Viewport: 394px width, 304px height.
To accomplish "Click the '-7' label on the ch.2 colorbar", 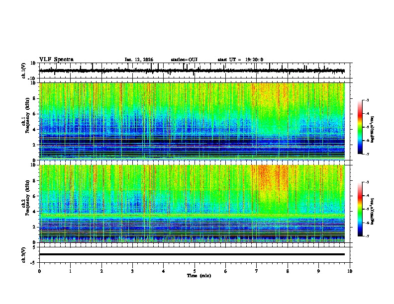I will click(x=367, y=236).
